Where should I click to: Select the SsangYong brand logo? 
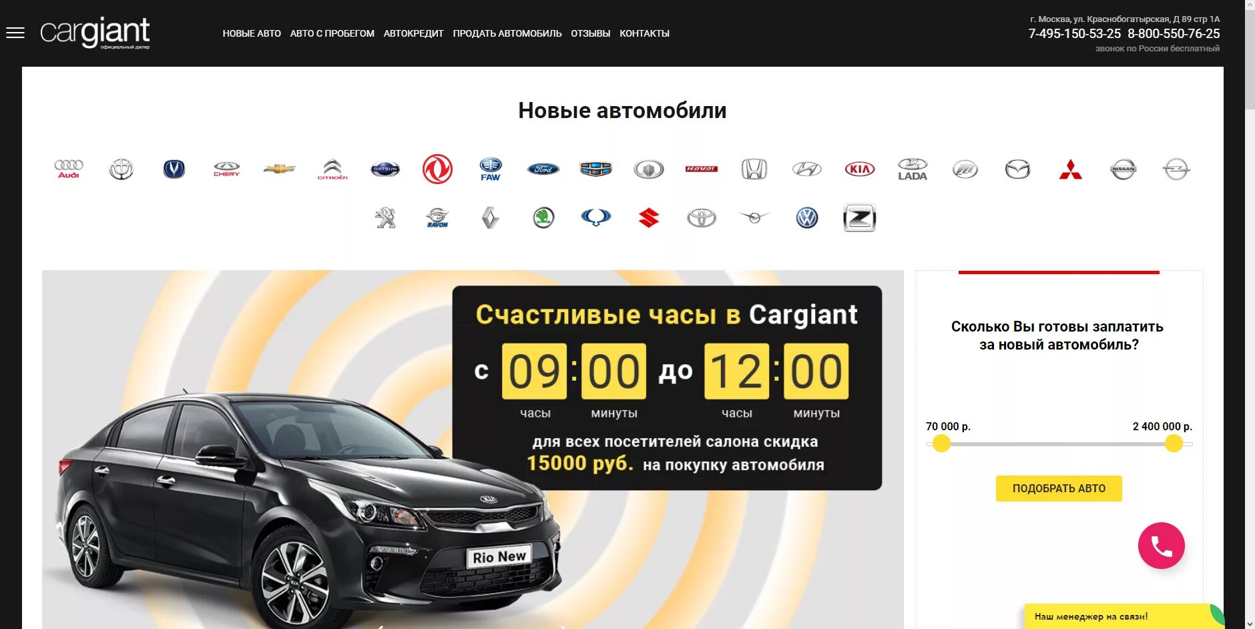coord(596,217)
